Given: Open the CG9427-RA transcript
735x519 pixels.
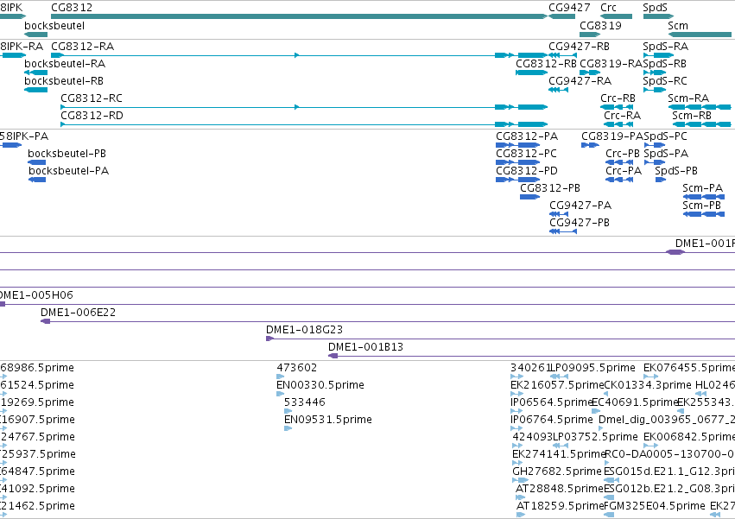Looking at the screenshot, I should 580,81.
